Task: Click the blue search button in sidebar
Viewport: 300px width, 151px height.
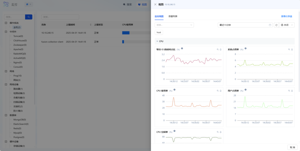Action: pos(29,17)
